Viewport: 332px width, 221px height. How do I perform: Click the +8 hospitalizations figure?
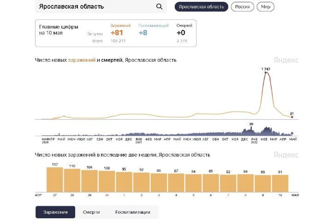tap(143, 33)
